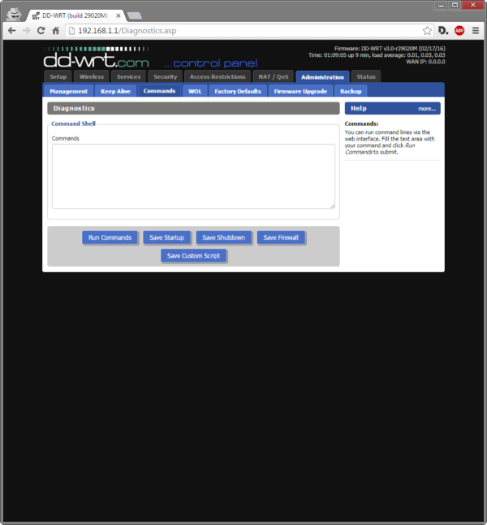Click Save Startup button
Screen dimensions: 487x525
[x=168, y=237]
